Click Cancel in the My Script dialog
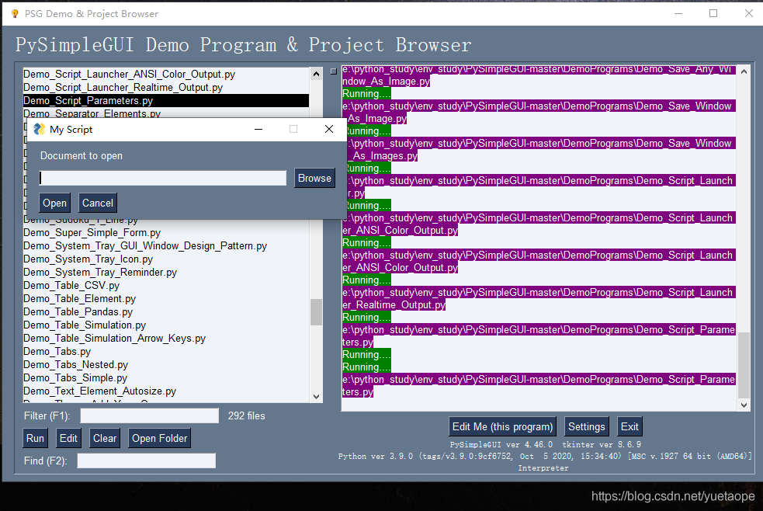Viewport: 763px width, 511px height. click(97, 203)
